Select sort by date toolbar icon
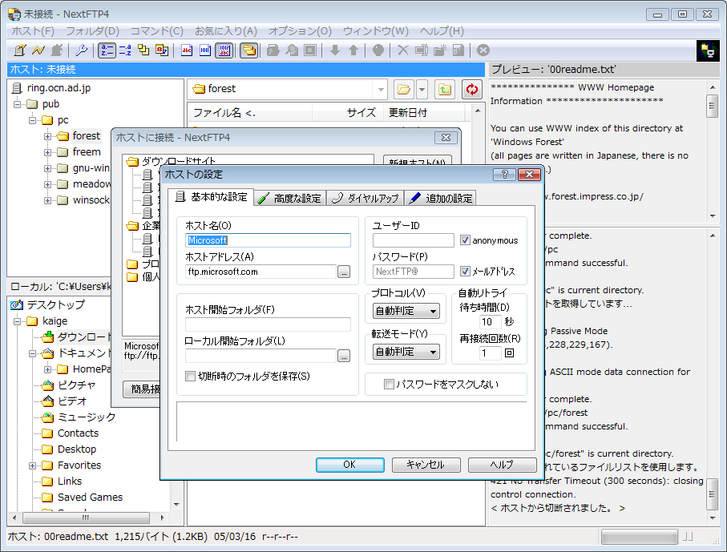727x552 pixels. click(x=162, y=50)
